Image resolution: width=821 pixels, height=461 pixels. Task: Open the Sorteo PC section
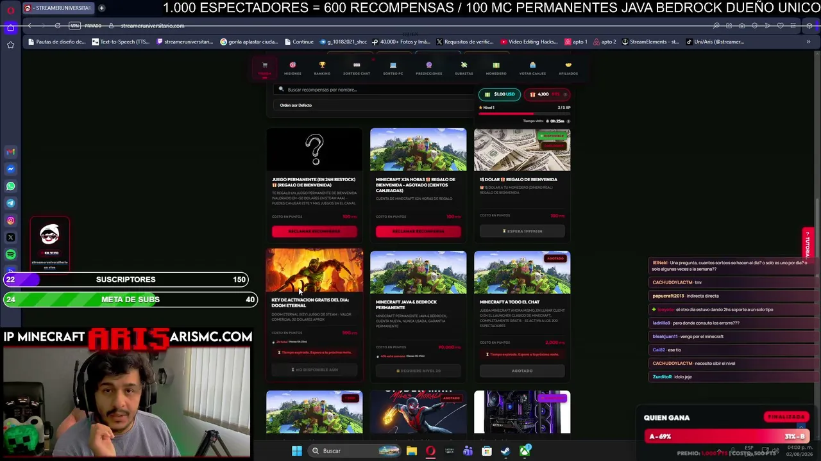click(393, 69)
